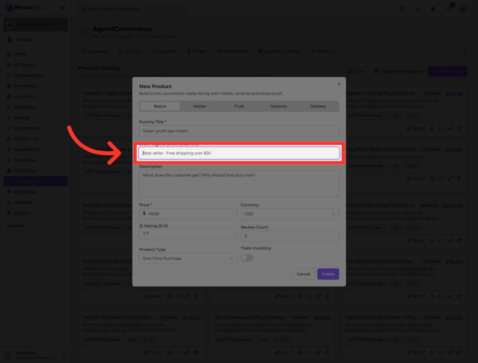Expand the Product Type dropdown
This screenshot has width=478, height=363.
tap(188, 258)
